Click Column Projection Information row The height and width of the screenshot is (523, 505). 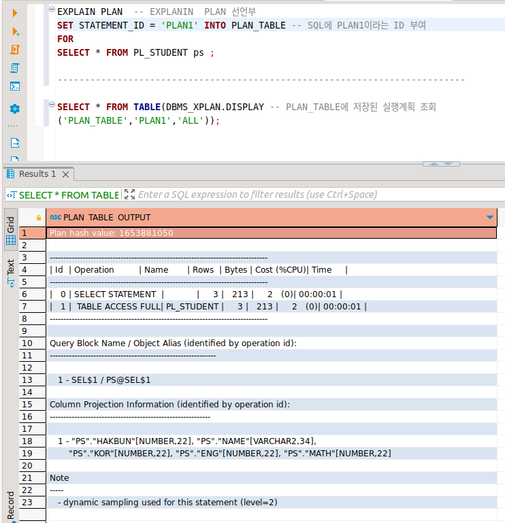(272, 404)
